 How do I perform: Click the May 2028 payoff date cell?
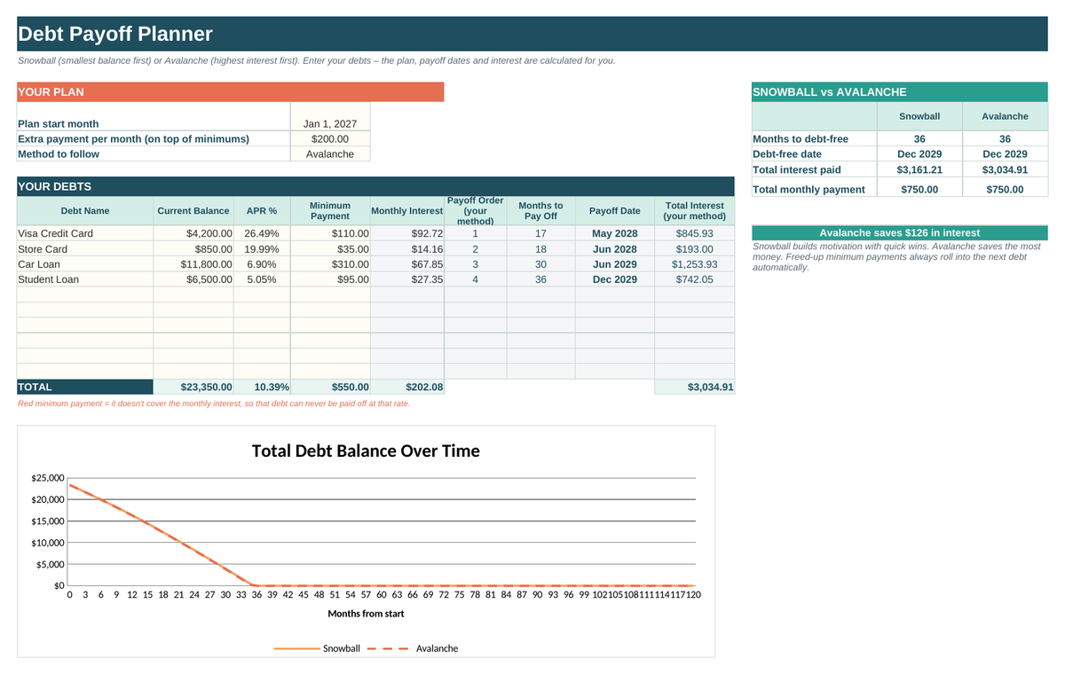614,234
